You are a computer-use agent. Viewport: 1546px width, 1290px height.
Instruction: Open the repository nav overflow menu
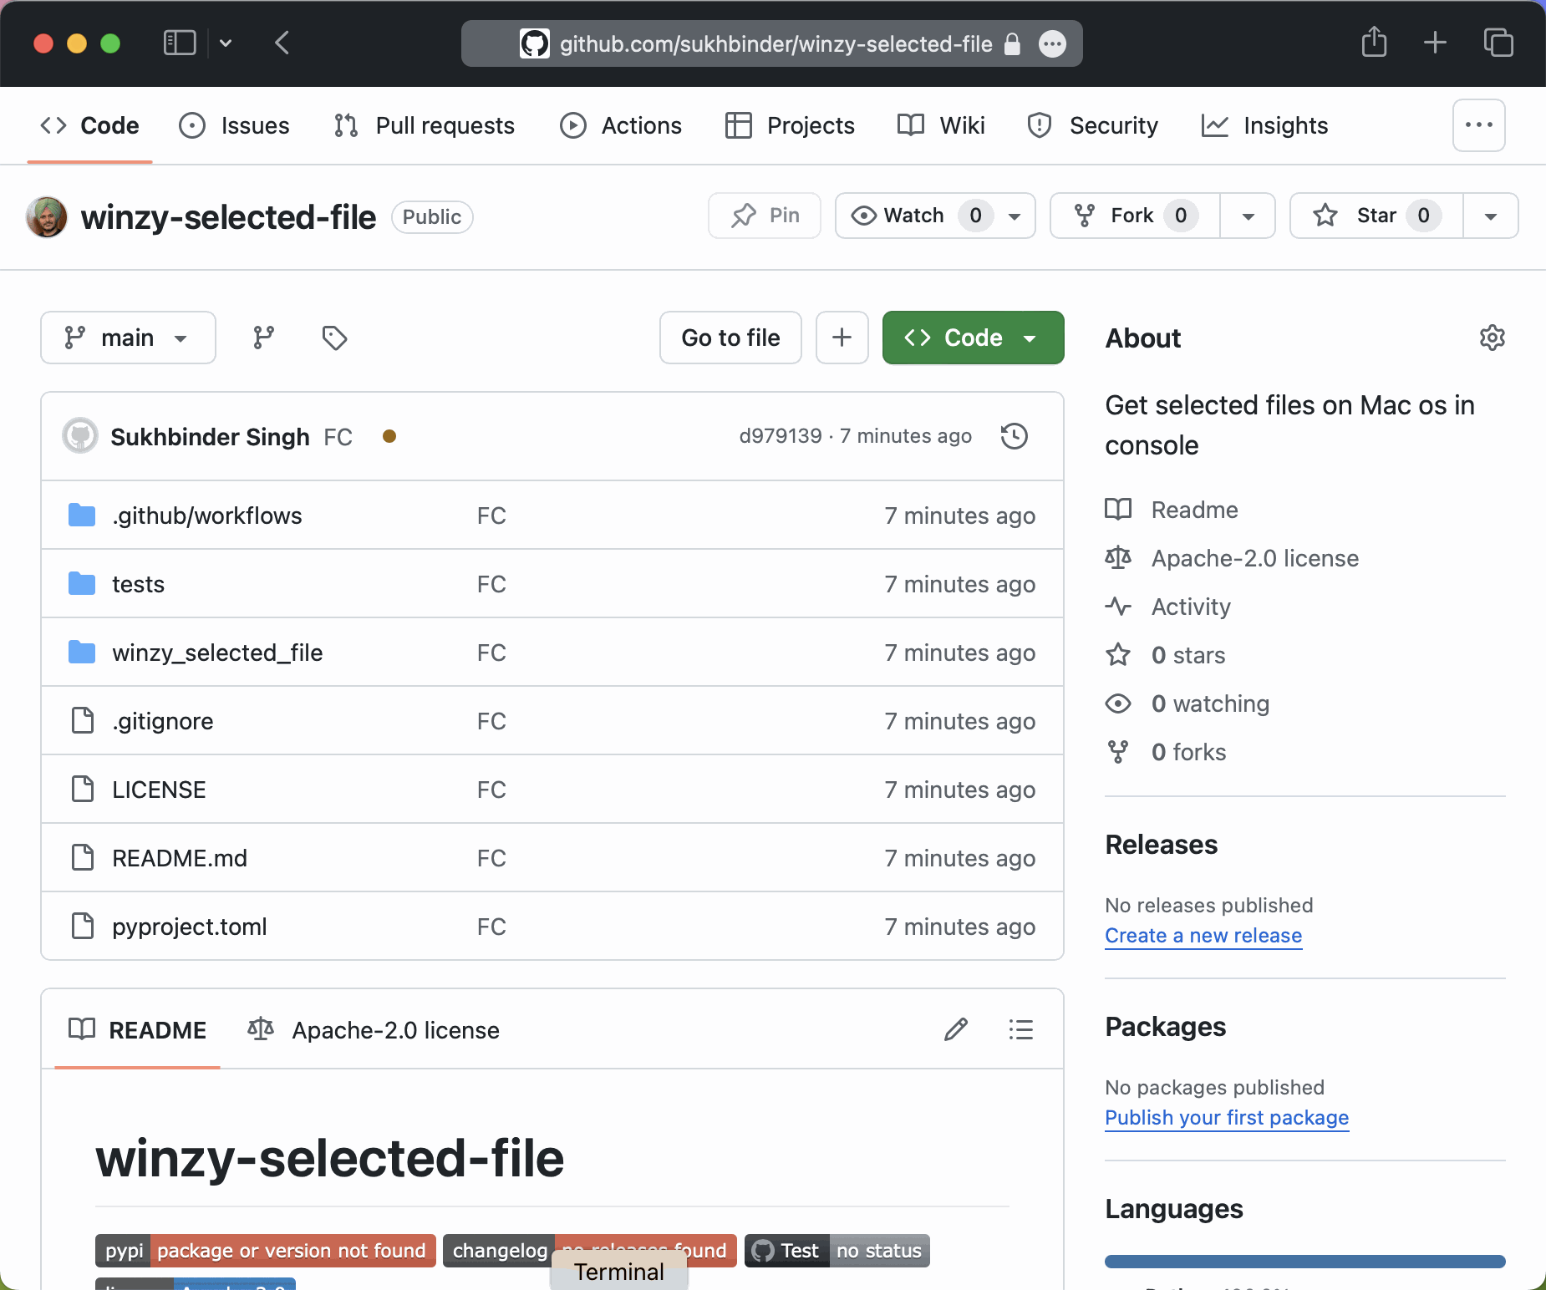click(x=1478, y=125)
